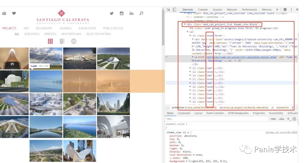
Task: Open the ART menu item
Action: (x=26, y=28)
